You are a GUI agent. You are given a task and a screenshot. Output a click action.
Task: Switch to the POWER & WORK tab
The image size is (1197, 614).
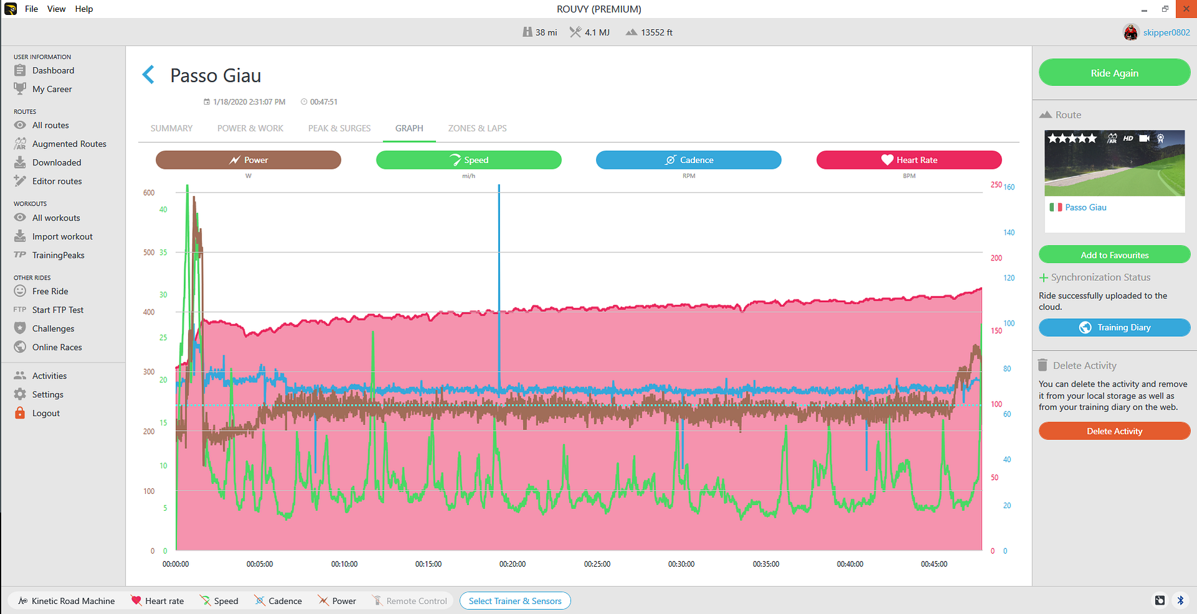coord(250,128)
